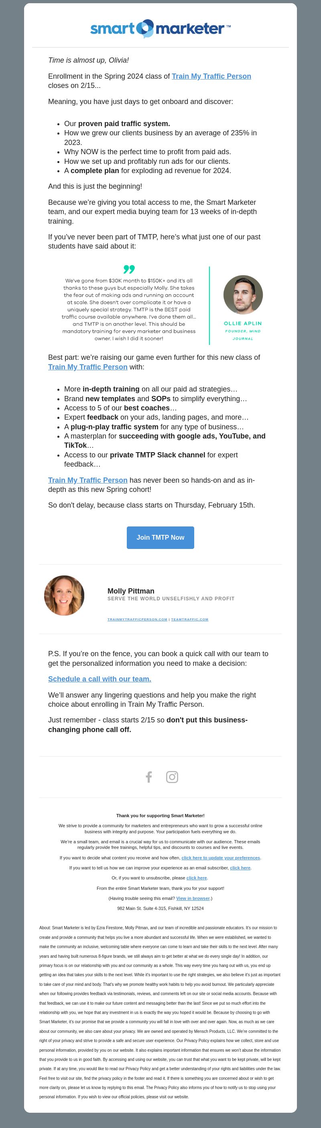The width and height of the screenshot is (321, 1128).
Task: Click the unsubscribe 'click here' link
Action: pos(196,878)
